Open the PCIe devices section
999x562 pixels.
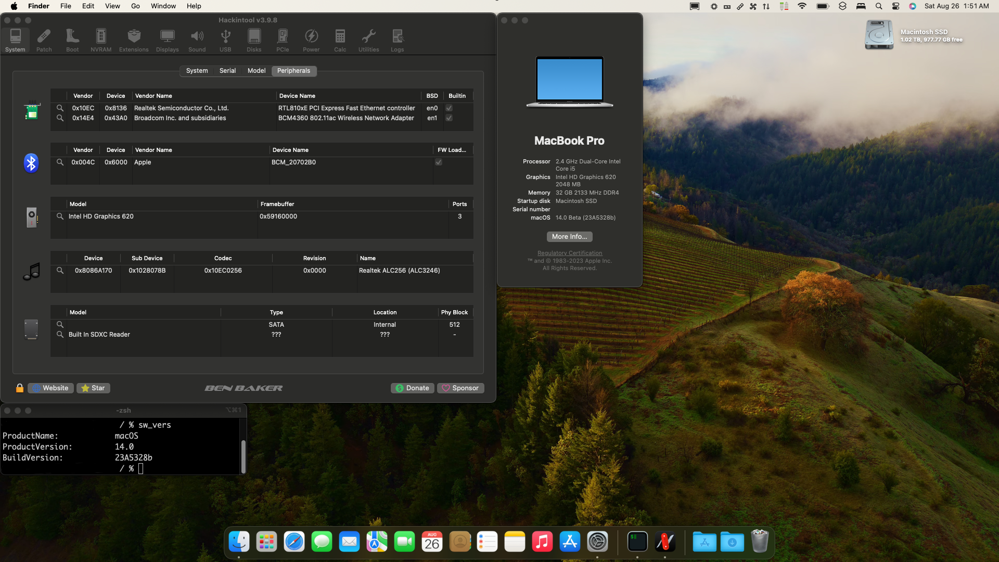pyautogui.click(x=283, y=40)
